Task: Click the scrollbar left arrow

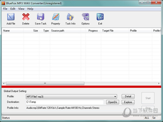Action: pyautogui.click(x=4, y=84)
